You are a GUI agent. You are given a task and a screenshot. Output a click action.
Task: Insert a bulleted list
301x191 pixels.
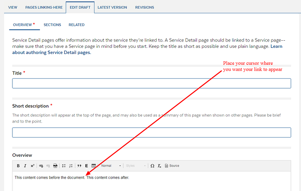(x=64, y=166)
